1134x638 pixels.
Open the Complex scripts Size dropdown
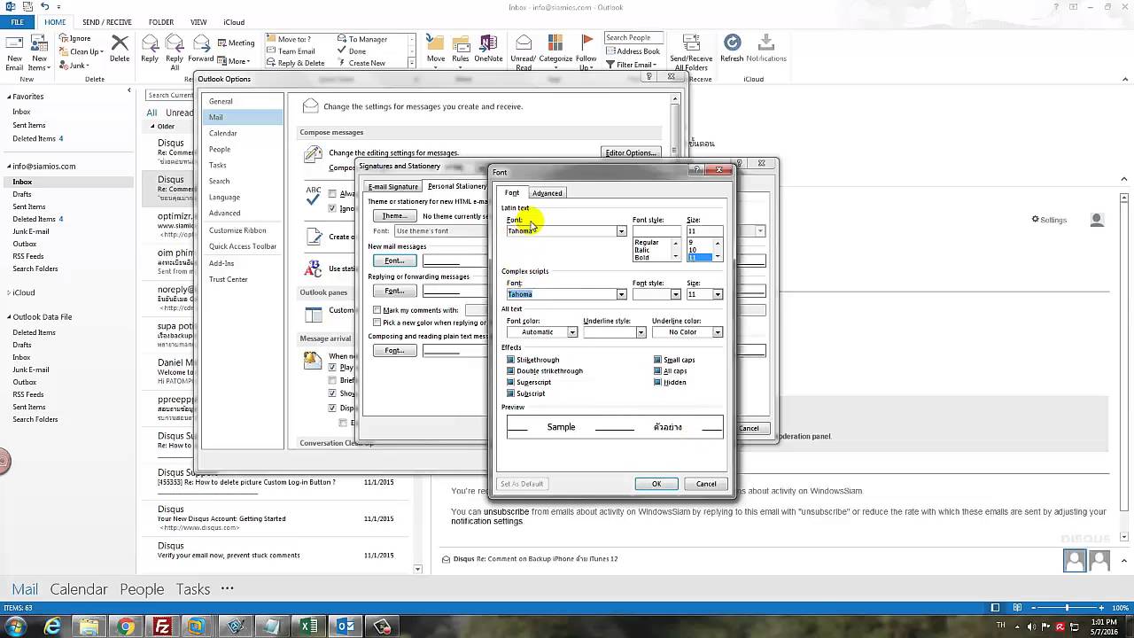click(x=718, y=294)
